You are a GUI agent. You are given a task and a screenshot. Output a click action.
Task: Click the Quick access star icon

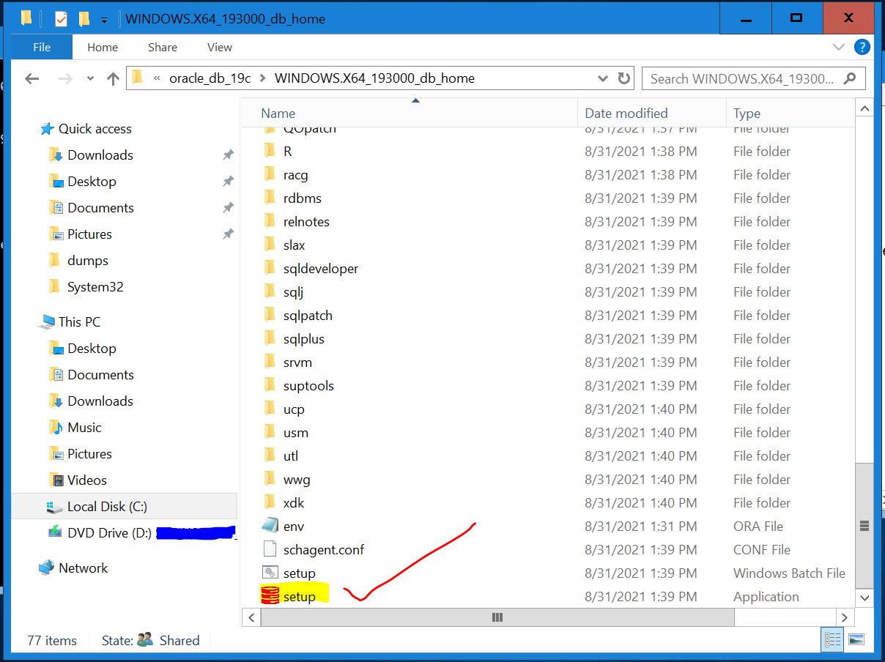47,129
